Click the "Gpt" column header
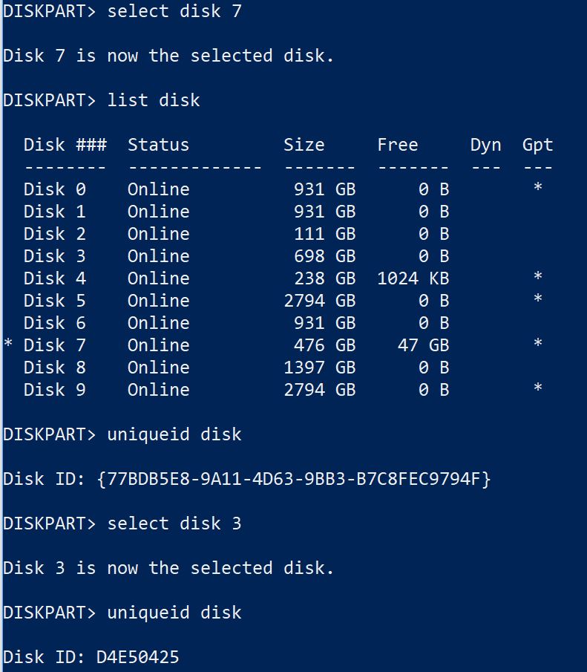Image resolution: width=587 pixels, height=672 pixels. click(x=537, y=145)
